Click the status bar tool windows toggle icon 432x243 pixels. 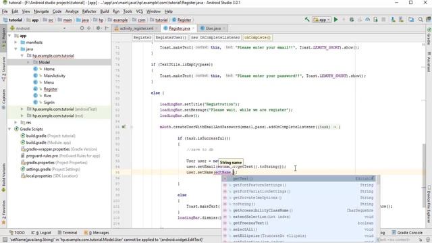[x=5, y=240]
